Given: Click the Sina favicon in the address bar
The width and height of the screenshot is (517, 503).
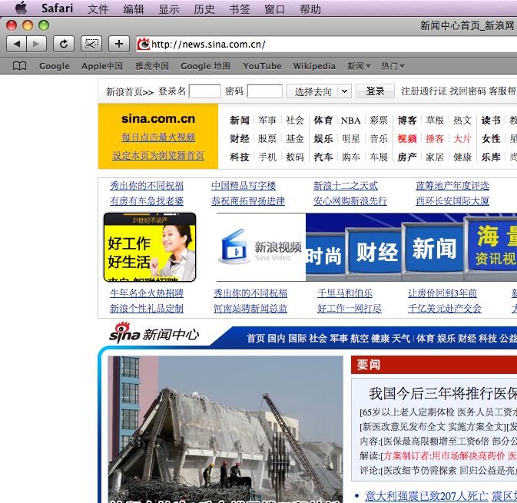Looking at the screenshot, I should tap(144, 45).
